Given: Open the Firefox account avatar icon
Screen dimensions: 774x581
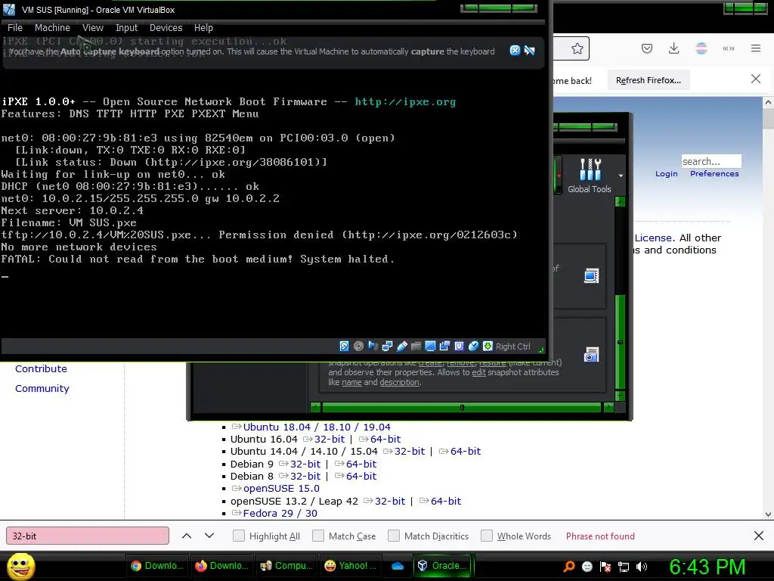Looking at the screenshot, I should tap(701, 48).
